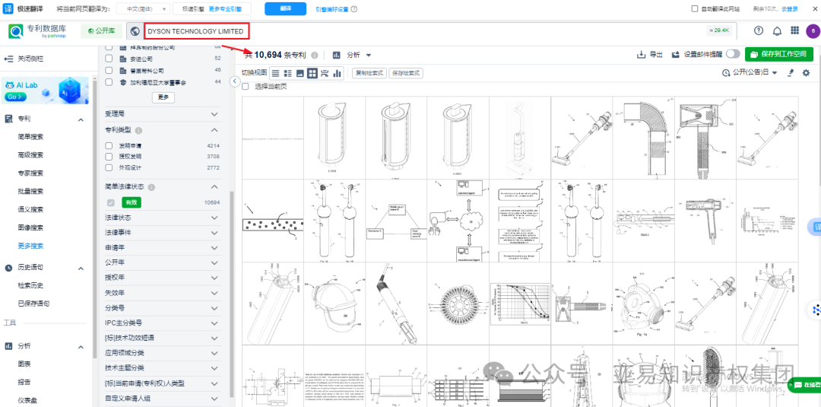This screenshot has width=821, height=407.
Task: Select the thumbnail grid view icon
Action: [312, 73]
